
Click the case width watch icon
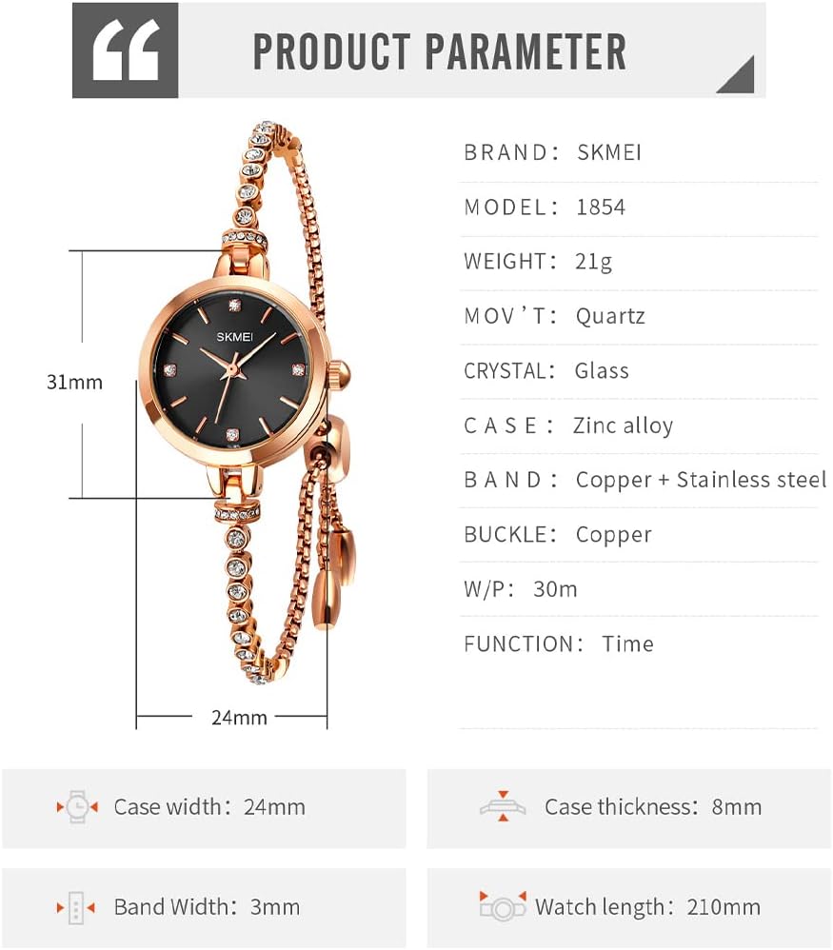[77, 807]
